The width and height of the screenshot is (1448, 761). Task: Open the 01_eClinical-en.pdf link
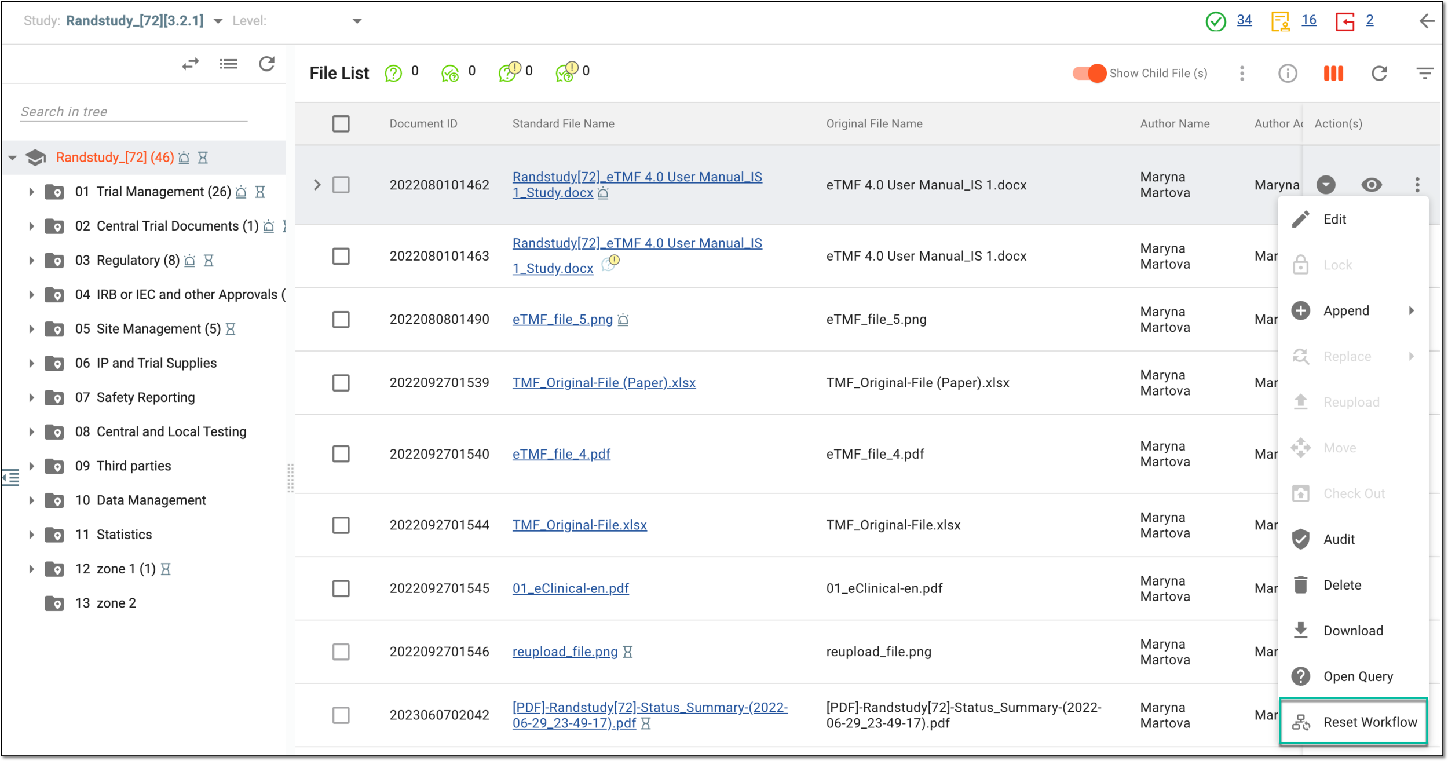click(571, 588)
